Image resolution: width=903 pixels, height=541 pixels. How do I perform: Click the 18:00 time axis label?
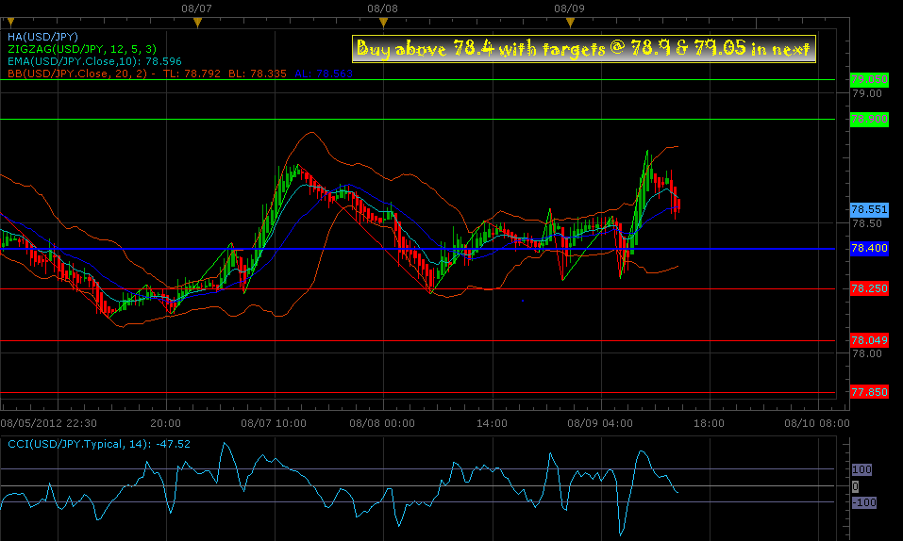[709, 423]
